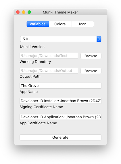Click the Signing Certificate Name label

pyautogui.click(x=41, y=107)
